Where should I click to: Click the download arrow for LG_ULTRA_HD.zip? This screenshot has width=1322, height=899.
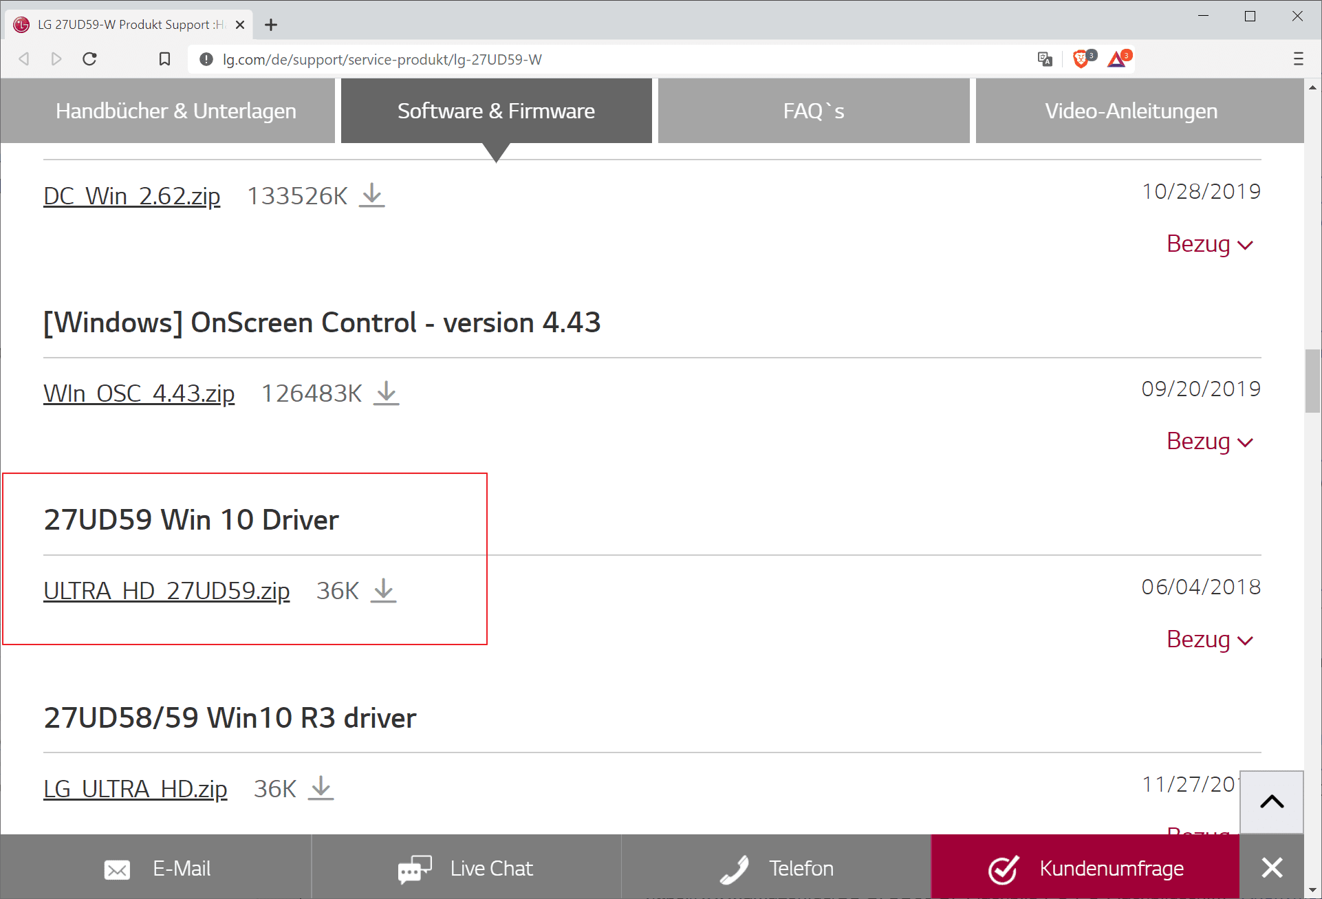(321, 788)
